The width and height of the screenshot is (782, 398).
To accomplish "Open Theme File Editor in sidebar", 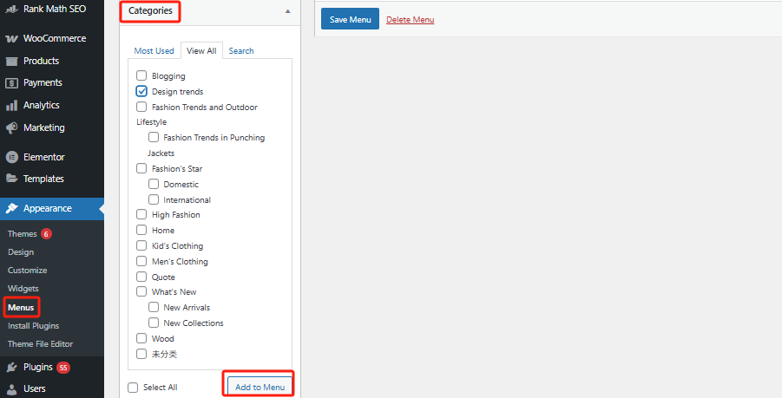I will (x=40, y=344).
